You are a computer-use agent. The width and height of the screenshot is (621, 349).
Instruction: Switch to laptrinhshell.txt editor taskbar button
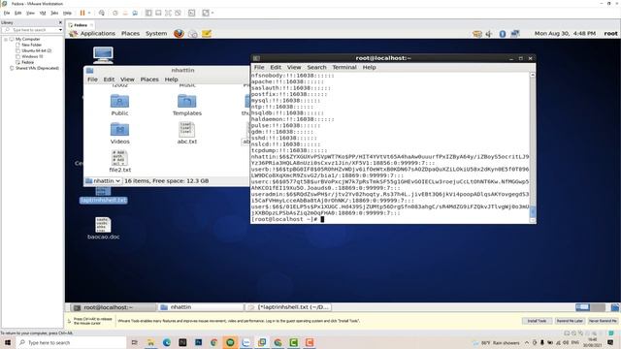(288, 307)
